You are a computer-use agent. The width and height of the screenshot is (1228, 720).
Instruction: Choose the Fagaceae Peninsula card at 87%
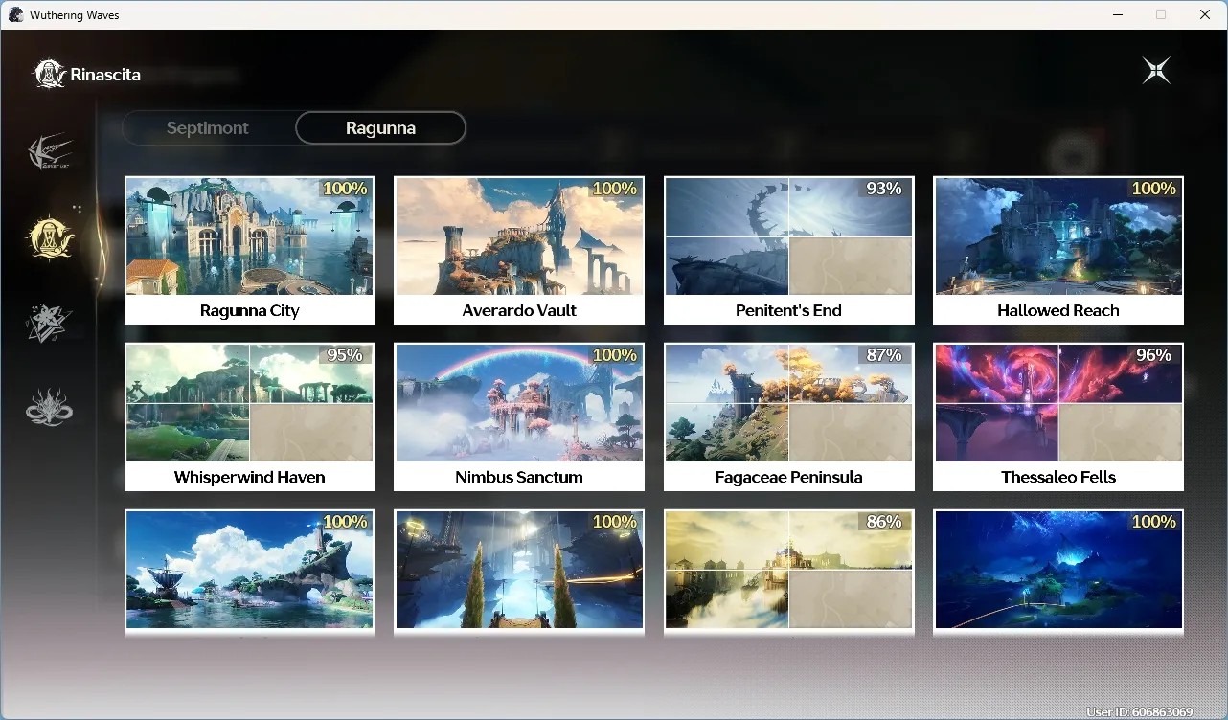pyautogui.click(x=789, y=417)
